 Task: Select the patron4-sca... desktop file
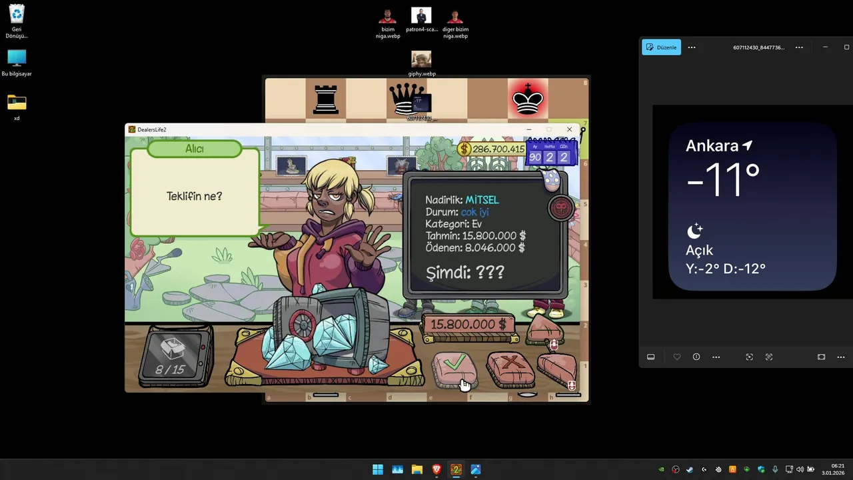pos(421,20)
